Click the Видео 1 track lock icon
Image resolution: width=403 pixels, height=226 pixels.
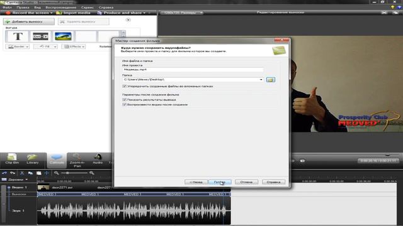(x=9, y=188)
